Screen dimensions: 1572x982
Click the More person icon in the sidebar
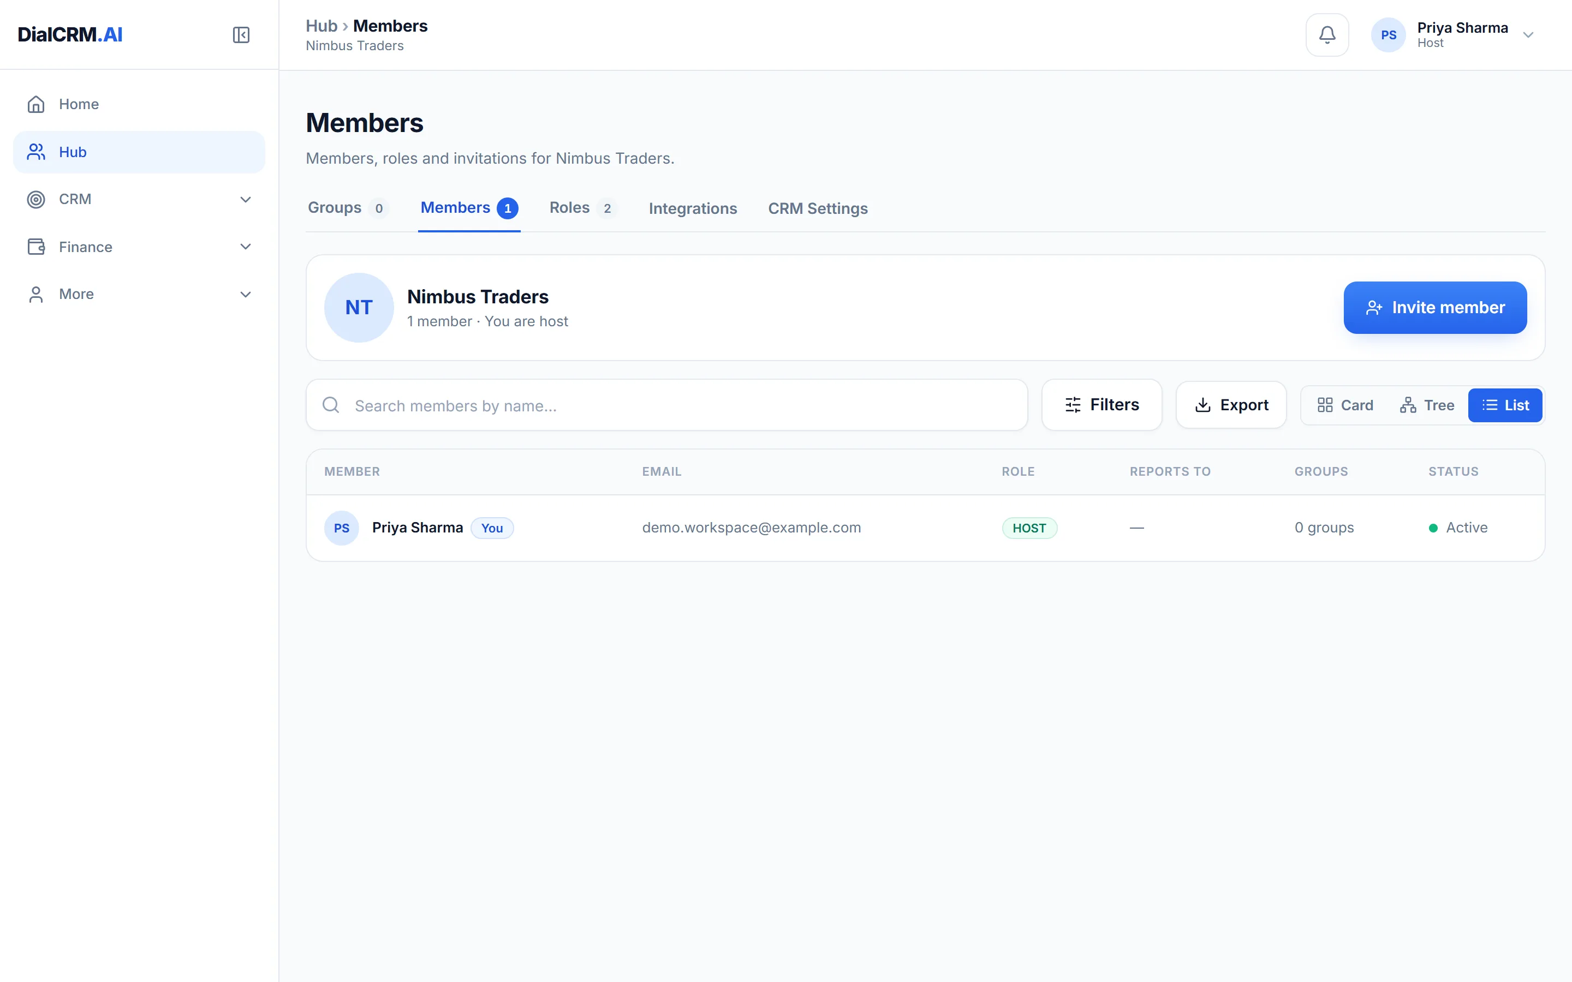(37, 294)
